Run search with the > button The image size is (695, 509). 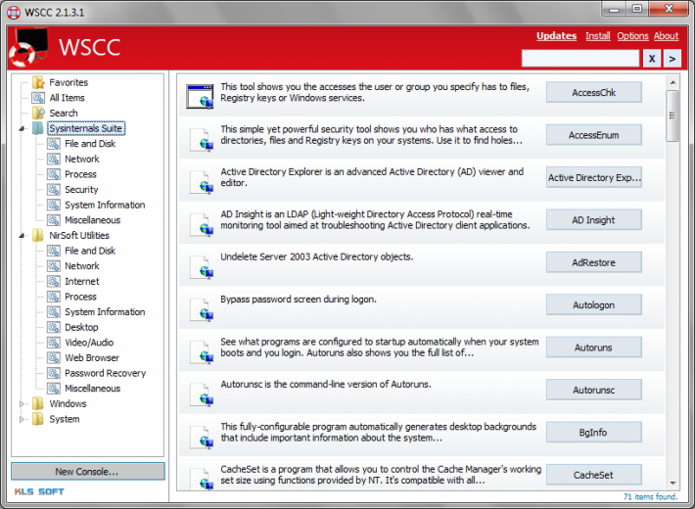(x=672, y=59)
